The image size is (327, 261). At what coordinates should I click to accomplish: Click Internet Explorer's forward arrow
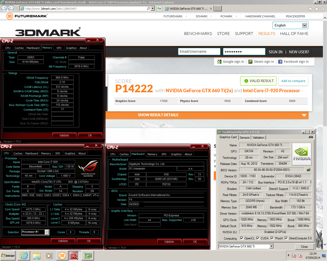(11, 8)
